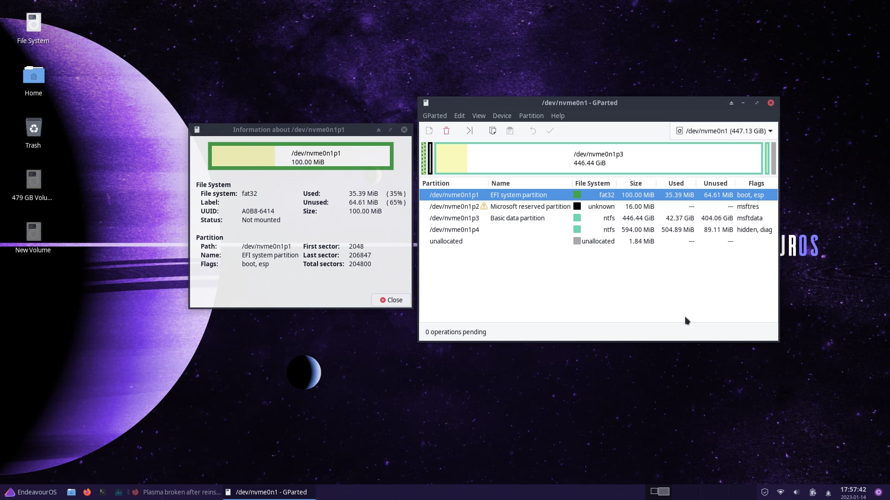890x500 pixels.
Task: Select the /dev/nvme0n1p2 partition row
Action: pyautogui.click(x=598, y=206)
